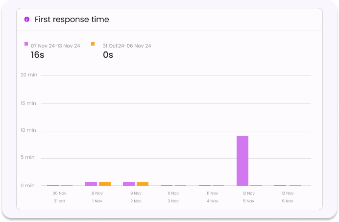Click the purple legend color square
The image size is (339, 222).
click(x=26, y=44)
